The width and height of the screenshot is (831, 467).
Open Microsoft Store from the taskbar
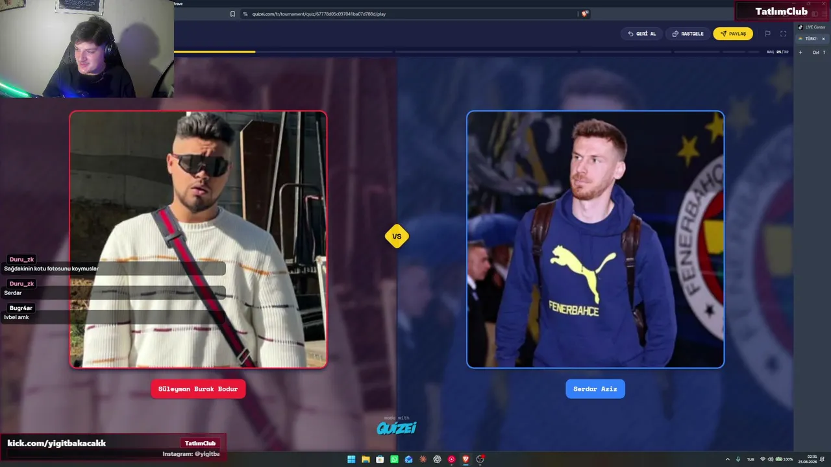pyautogui.click(x=380, y=459)
